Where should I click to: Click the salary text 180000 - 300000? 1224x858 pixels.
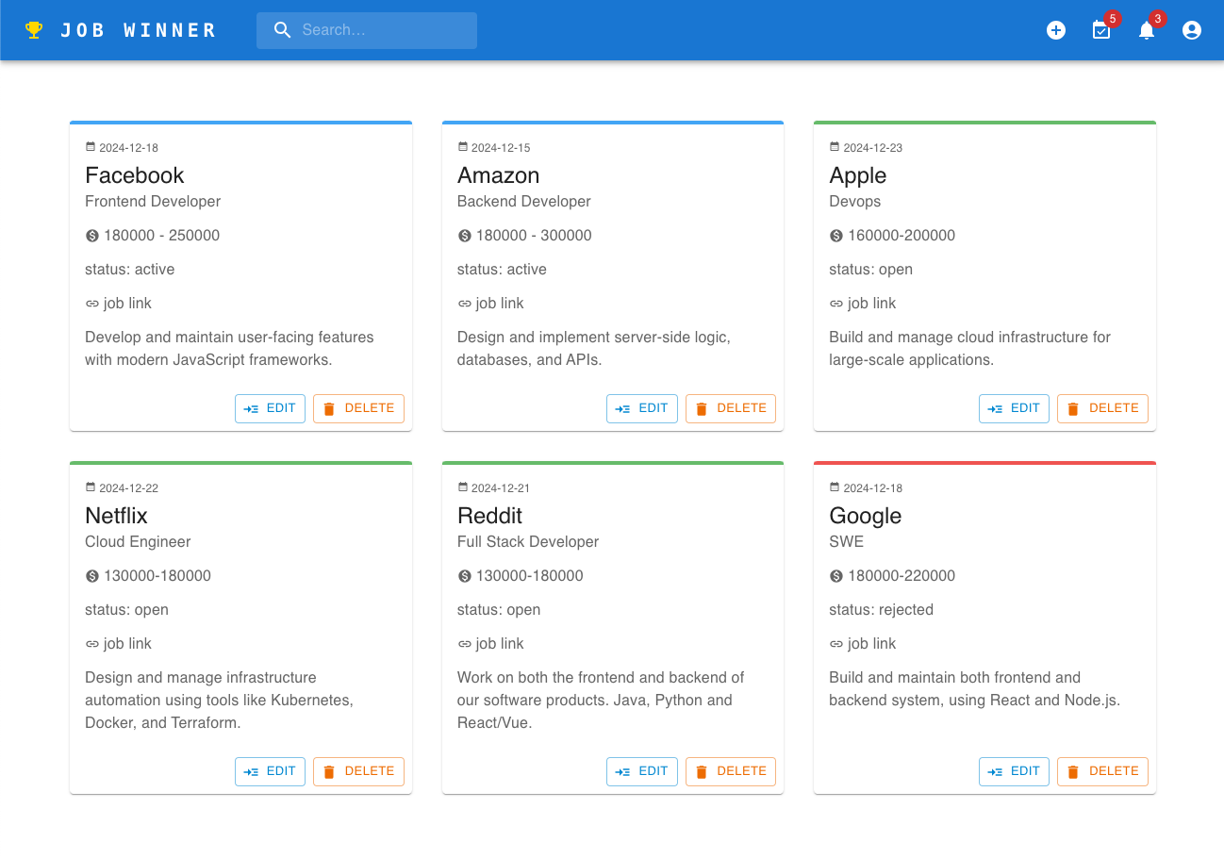coord(534,236)
